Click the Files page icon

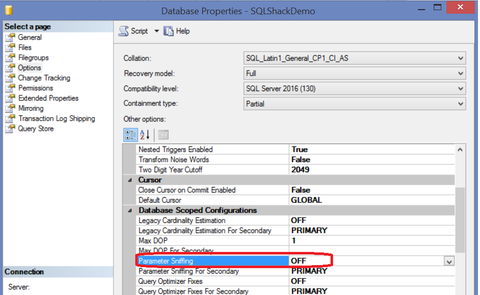tap(10, 47)
